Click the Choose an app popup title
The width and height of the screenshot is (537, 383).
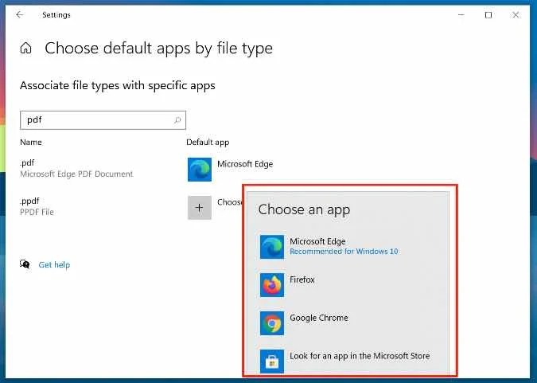(x=304, y=209)
